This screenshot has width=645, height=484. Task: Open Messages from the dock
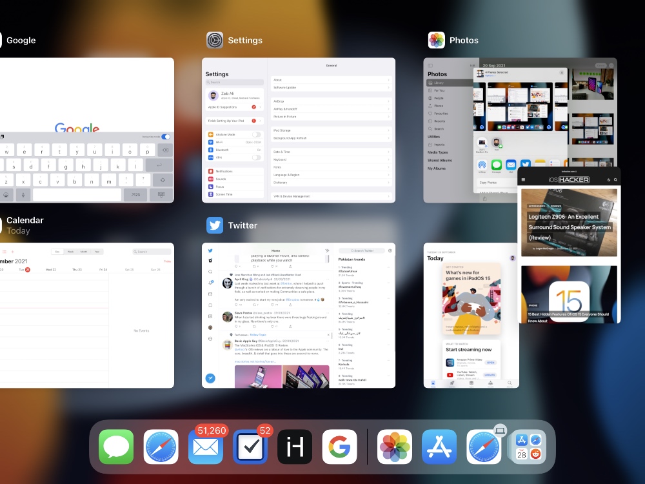click(x=116, y=447)
